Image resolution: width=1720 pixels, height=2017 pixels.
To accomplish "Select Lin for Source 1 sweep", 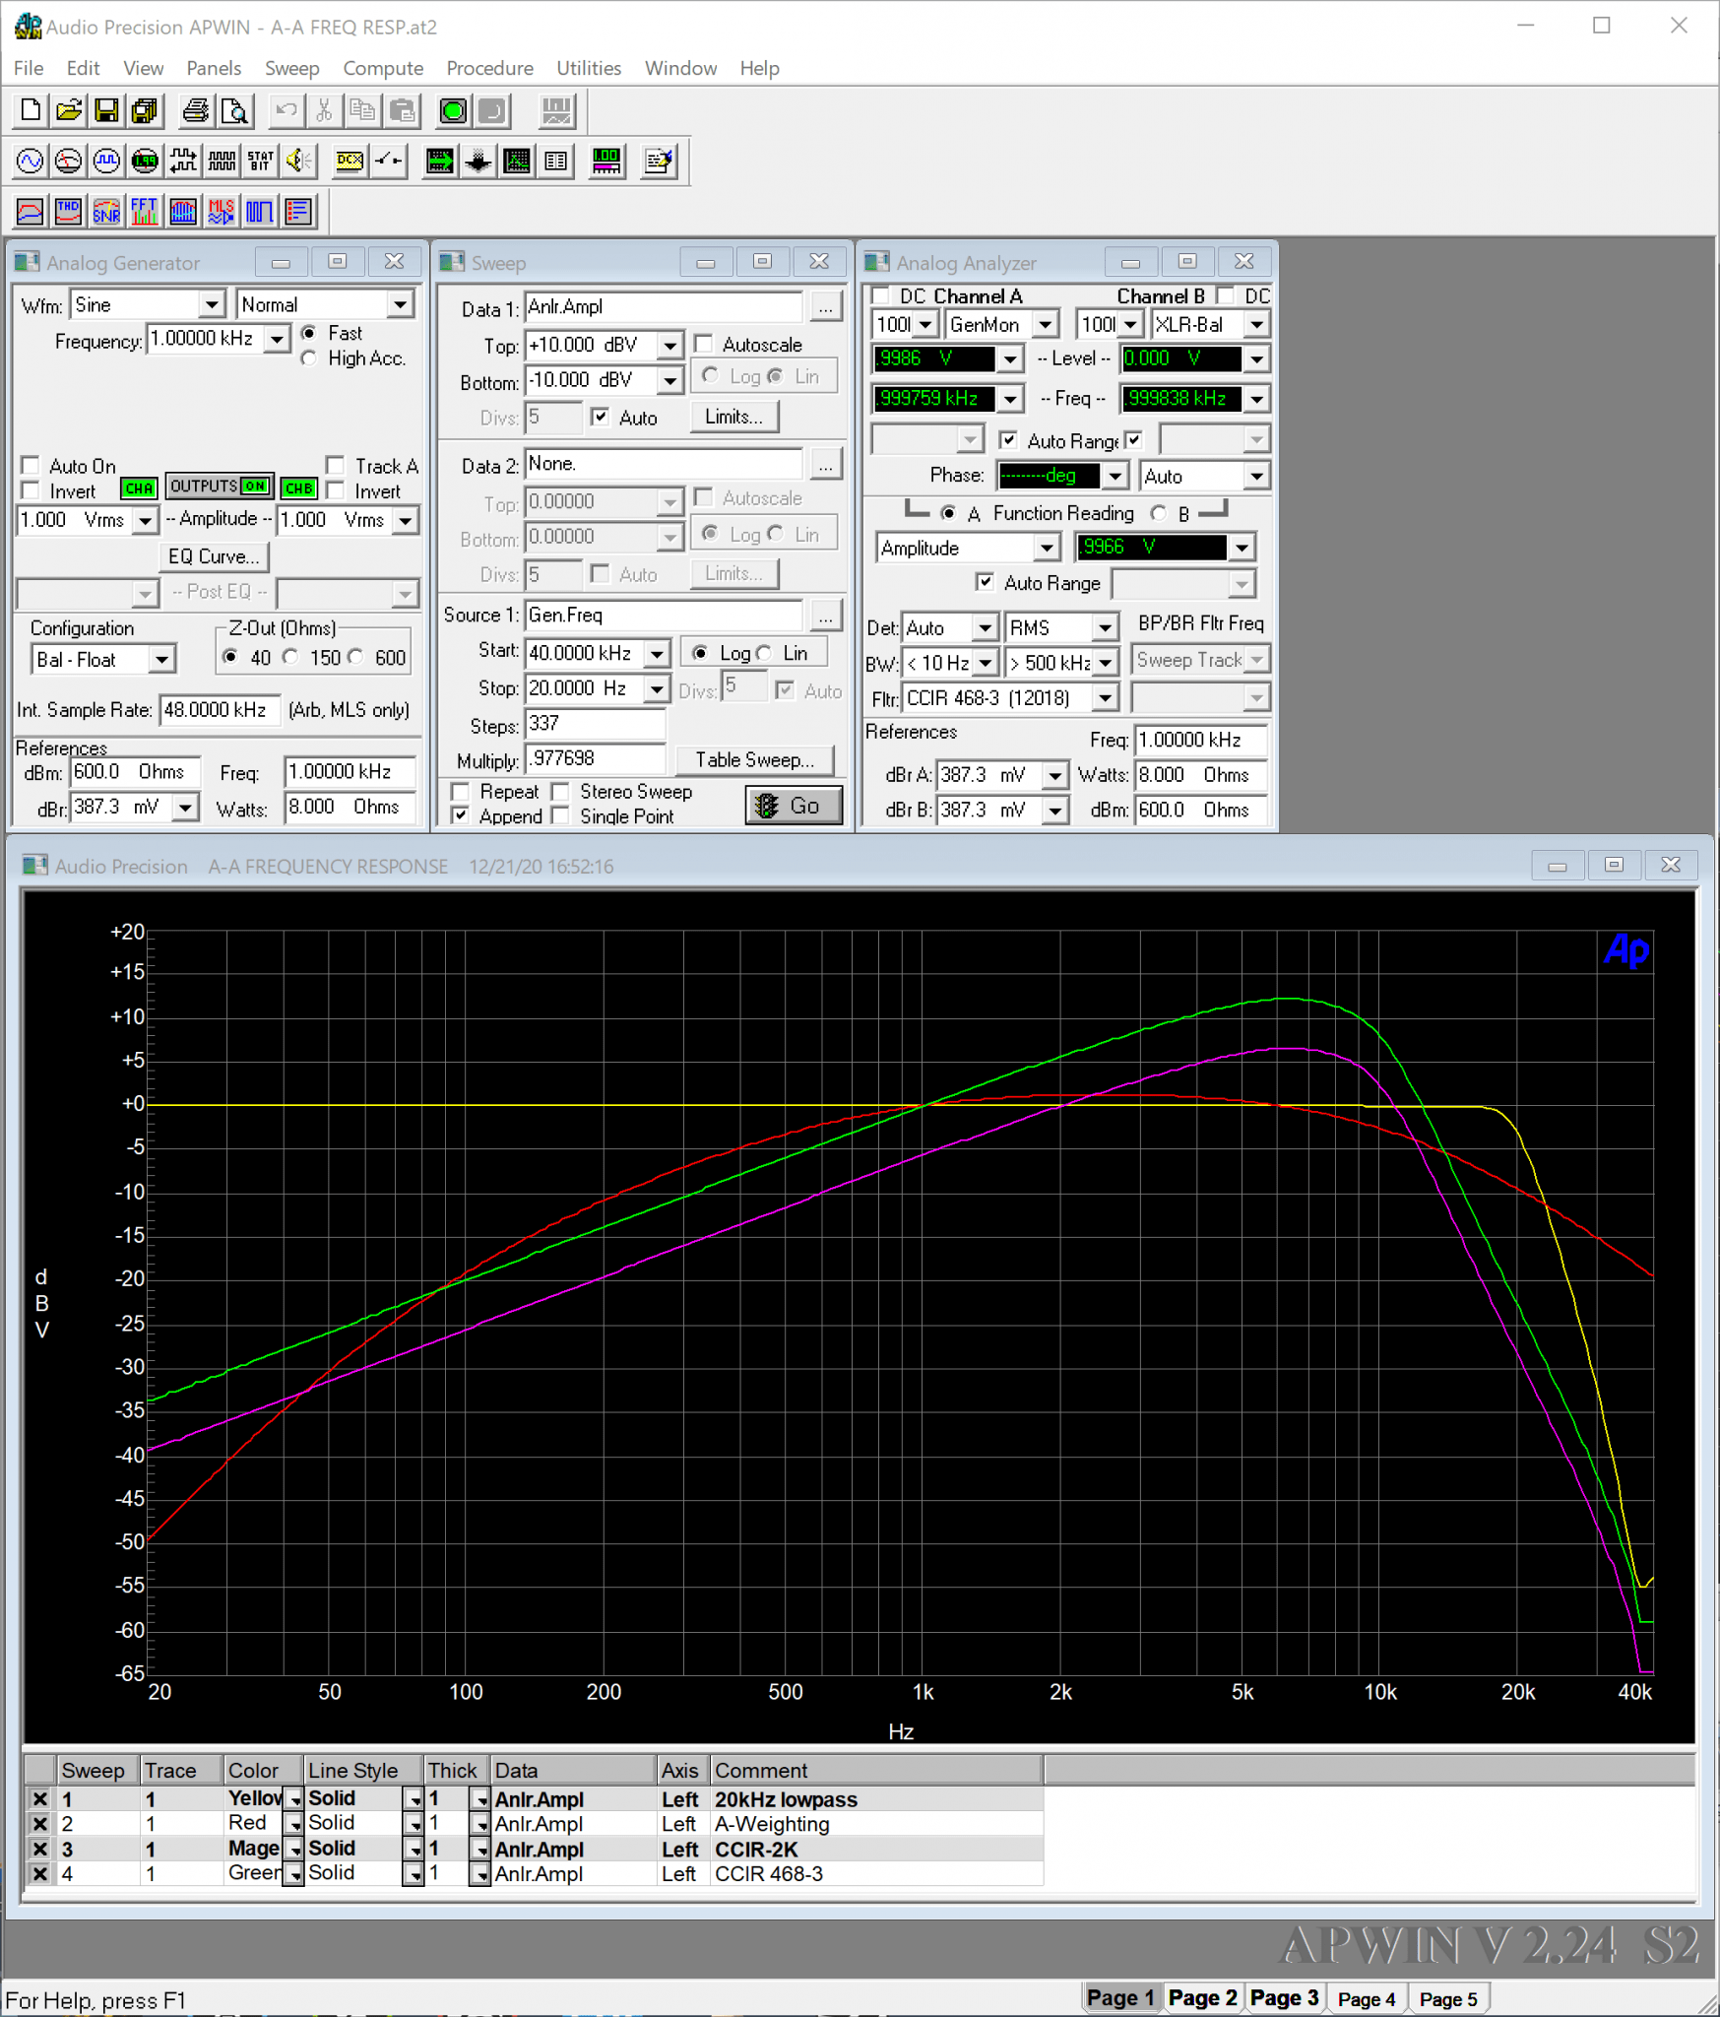I will (x=764, y=653).
